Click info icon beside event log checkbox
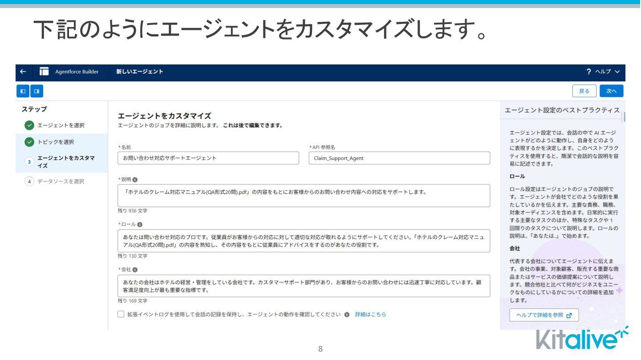Screen dimensions: 641x360 (x=347, y=315)
